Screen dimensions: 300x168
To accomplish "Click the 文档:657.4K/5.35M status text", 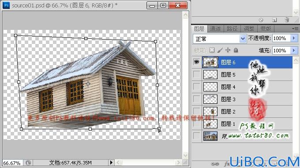I will click(x=71, y=163).
